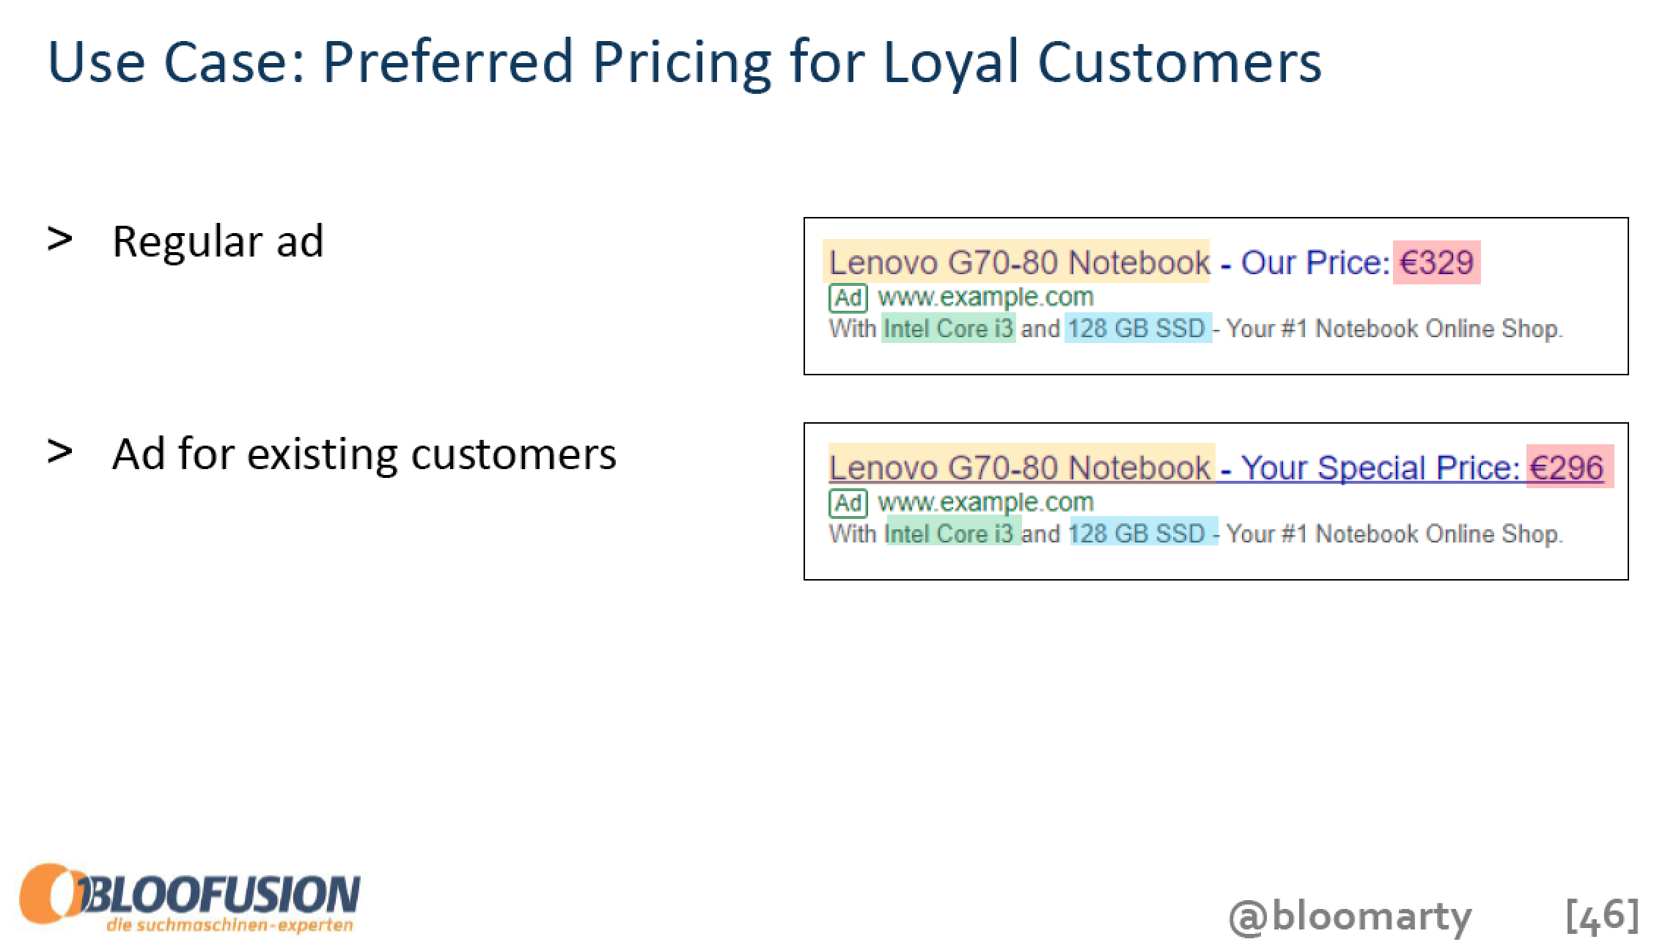Click the arrow bullet beside Regular ad
1676x950 pixels.
tap(59, 240)
